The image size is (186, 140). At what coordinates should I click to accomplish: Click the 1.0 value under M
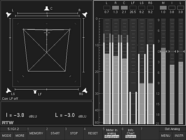pyautogui.click(x=163, y=12)
